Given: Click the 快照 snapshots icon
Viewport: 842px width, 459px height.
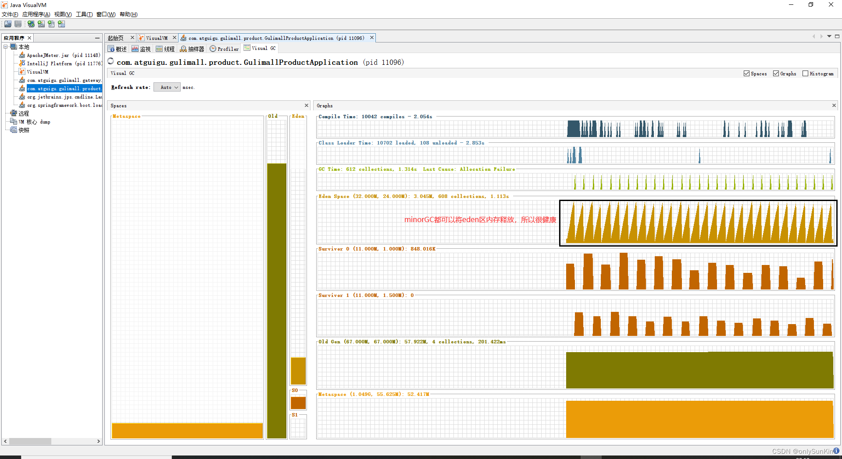Looking at the screenshot, I should coord(14,130).
